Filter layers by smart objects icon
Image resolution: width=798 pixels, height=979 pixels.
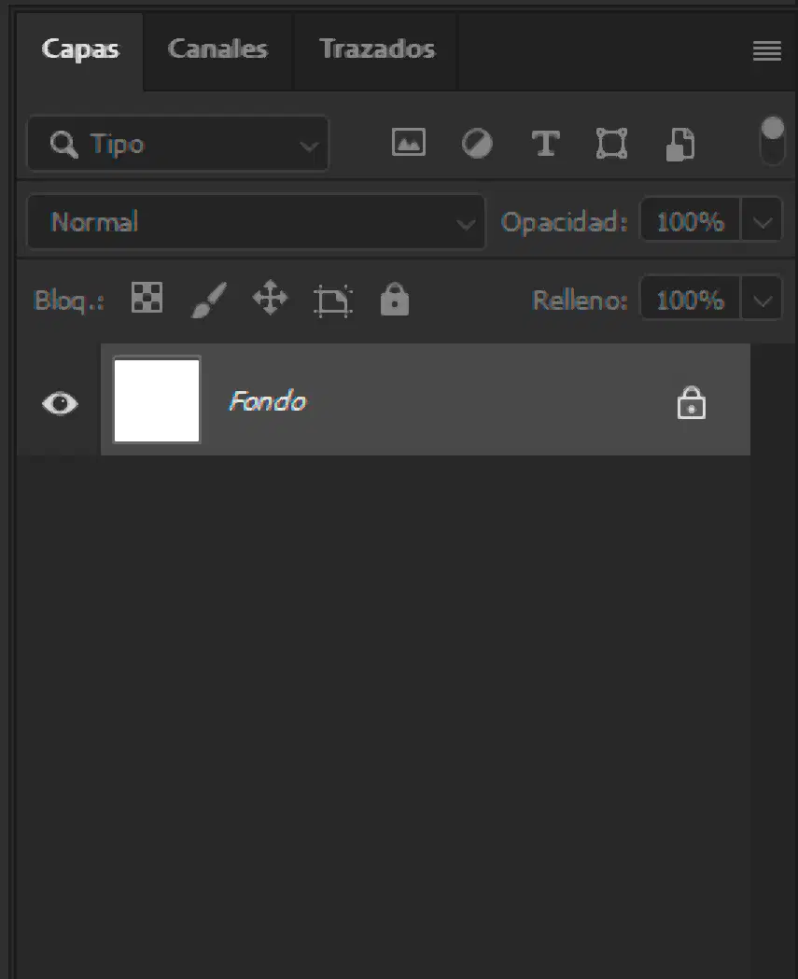pyautogui.click(x=680, y=145)
